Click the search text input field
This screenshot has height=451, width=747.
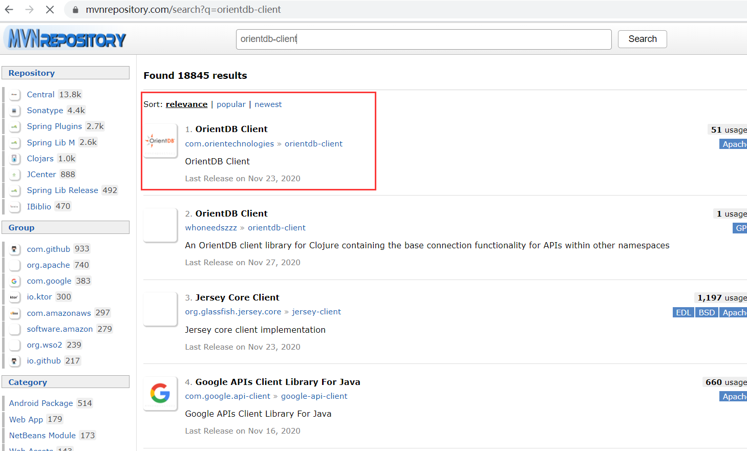click(423, 39)
